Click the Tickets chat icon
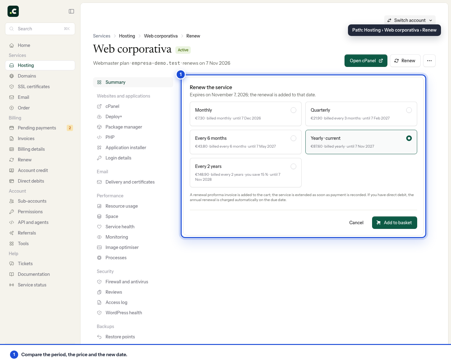 tap(12, 264)
